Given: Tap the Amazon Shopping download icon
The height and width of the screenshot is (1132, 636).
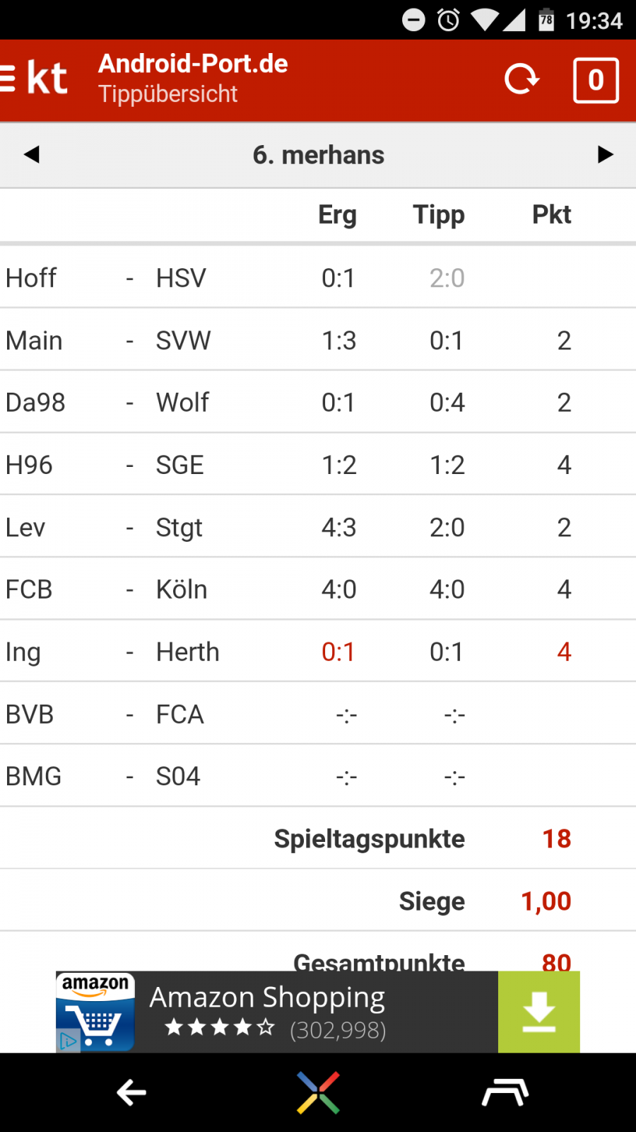Looking at the screenshot, I should click(538, 1012).
